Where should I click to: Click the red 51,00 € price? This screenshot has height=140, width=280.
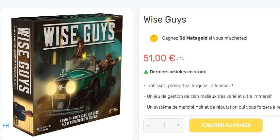pyautogui.click(x=159, y=58)
